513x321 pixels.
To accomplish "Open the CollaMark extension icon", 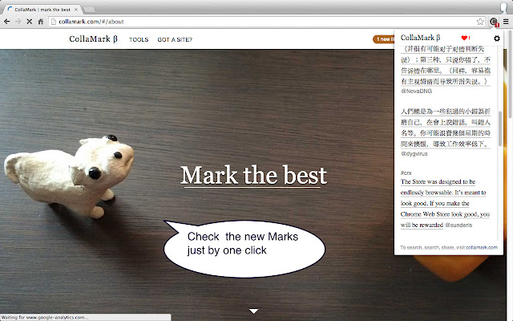I will [494, 22].
